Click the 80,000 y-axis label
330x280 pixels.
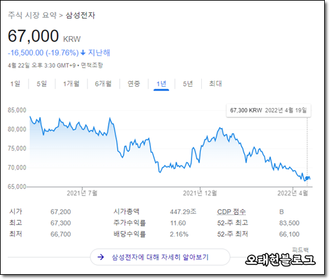(x=17, y=129)
